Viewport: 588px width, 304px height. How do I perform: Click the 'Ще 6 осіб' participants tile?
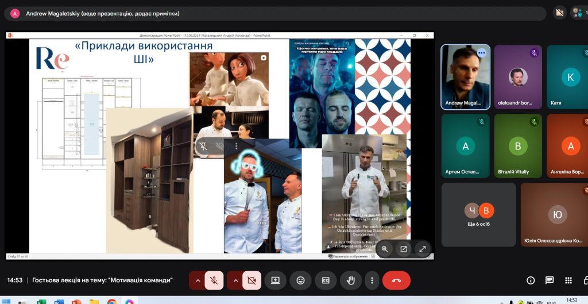[478, 214]
